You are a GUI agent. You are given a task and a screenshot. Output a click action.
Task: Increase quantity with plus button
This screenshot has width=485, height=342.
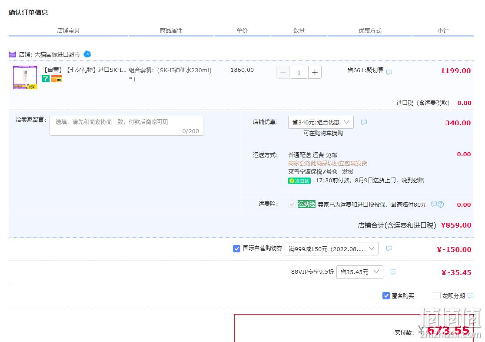(x=315, y=72)
